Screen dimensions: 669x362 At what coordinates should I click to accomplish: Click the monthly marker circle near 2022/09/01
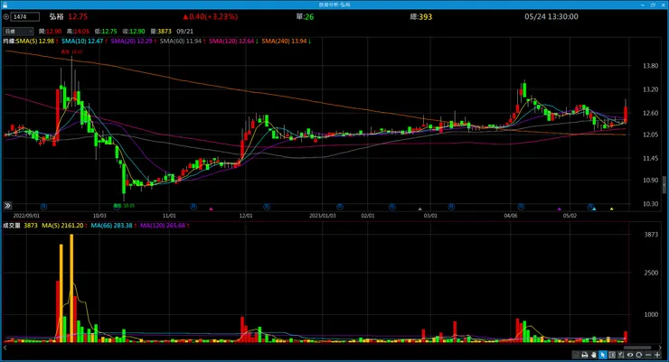coord(43,207)
